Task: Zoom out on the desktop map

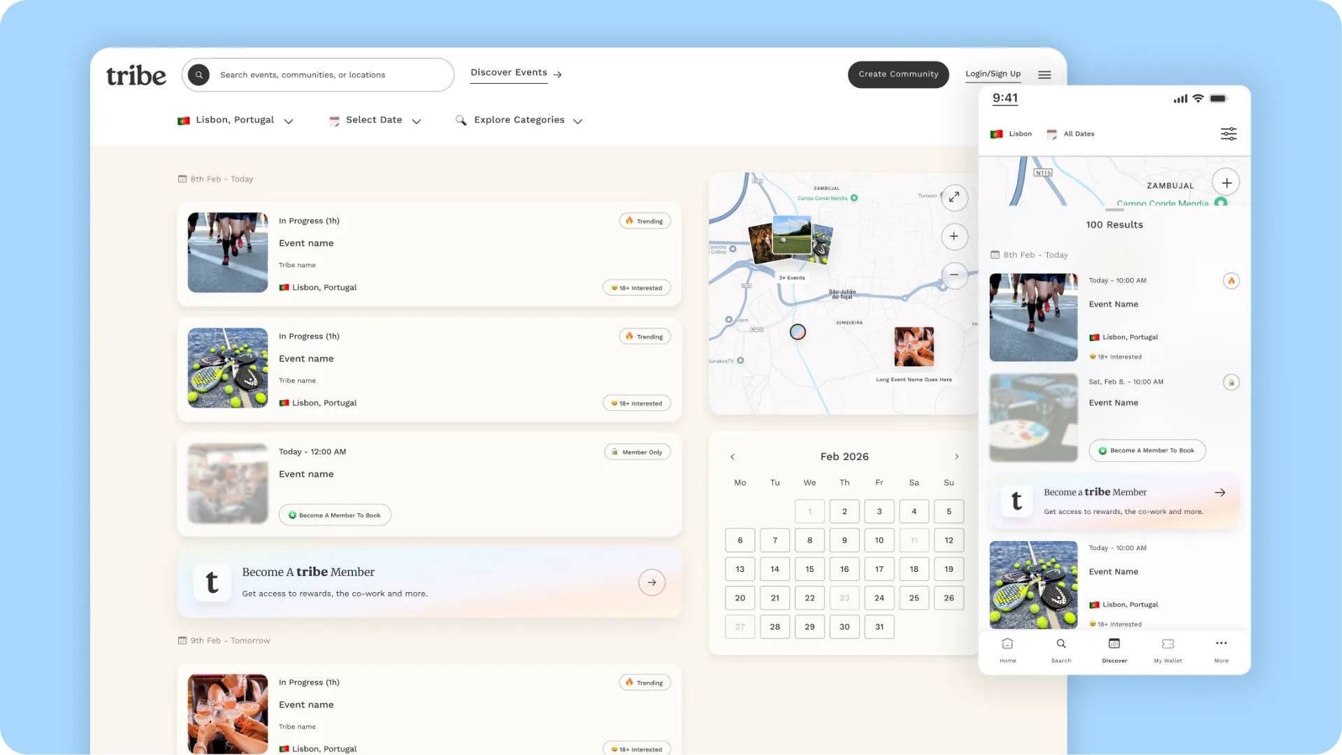Action: pos(954,275)
